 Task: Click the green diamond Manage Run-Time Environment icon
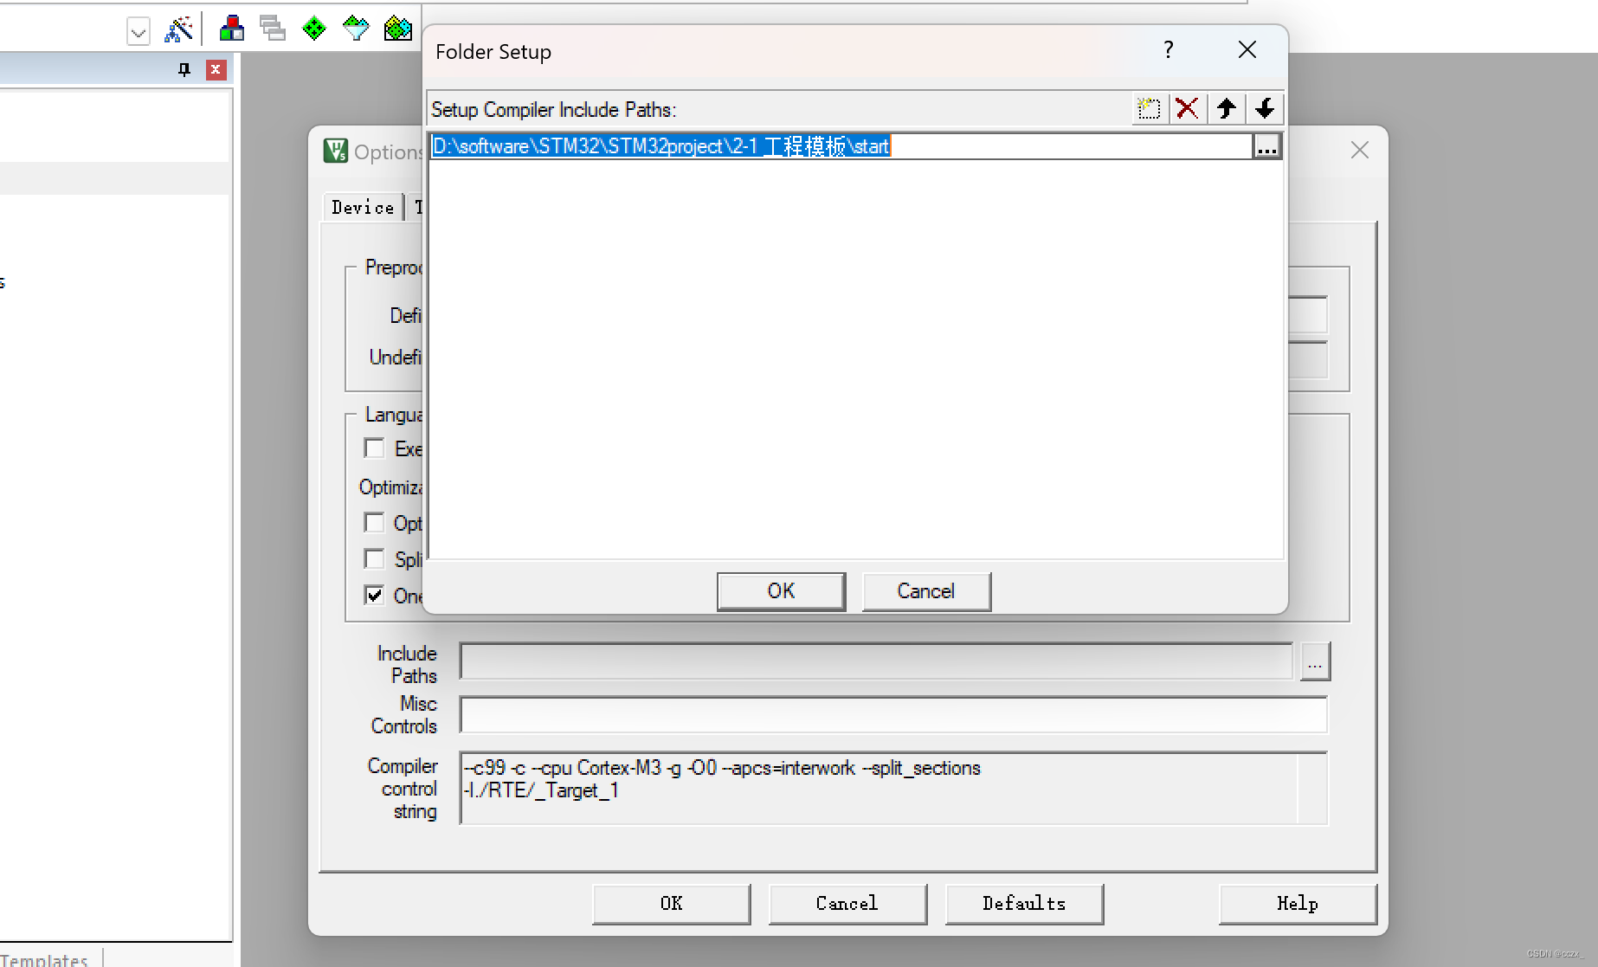[x=314, y=29]
